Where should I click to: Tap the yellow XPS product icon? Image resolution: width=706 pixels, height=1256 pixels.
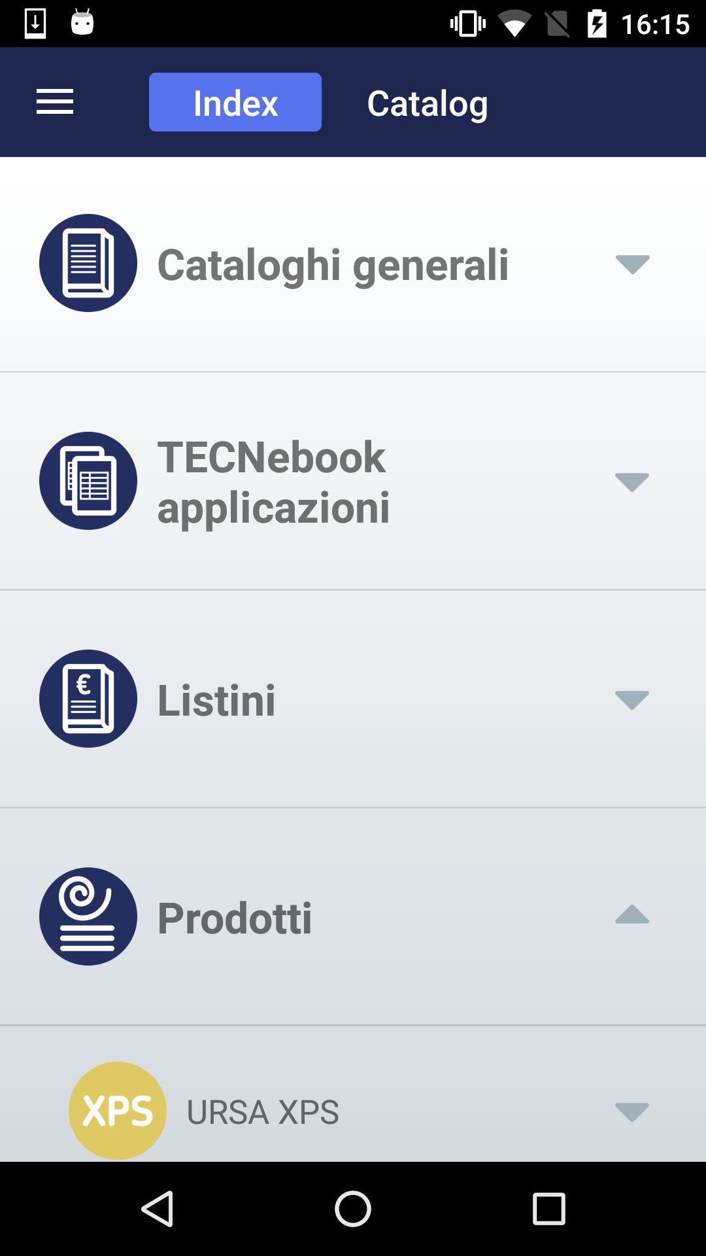(118, 1111)
